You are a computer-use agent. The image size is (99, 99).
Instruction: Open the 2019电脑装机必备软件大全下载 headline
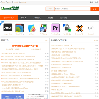pos(25,46)
